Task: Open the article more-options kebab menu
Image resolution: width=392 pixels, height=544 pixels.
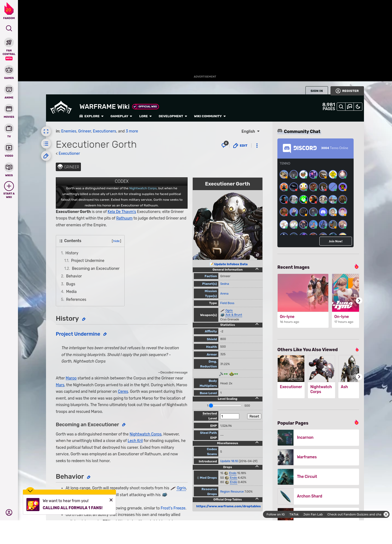Action: (257, 146)
